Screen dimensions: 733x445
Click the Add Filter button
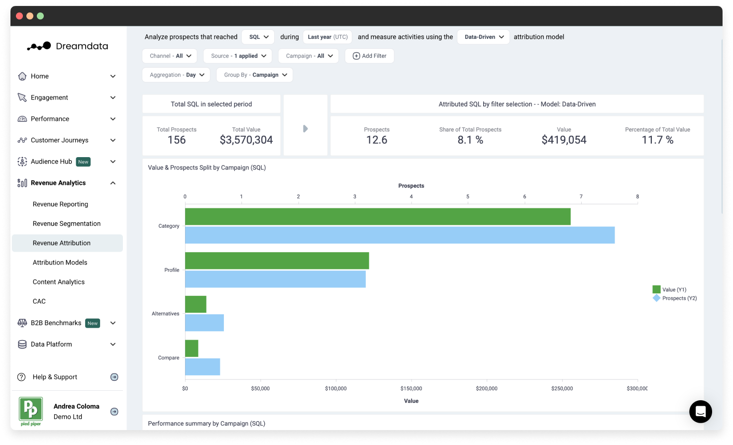tap(369, 56)
